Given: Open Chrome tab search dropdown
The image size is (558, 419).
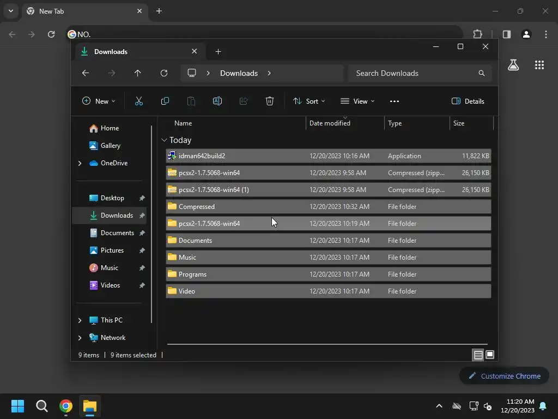Looking at the screenshot, I should pos(11,11).
